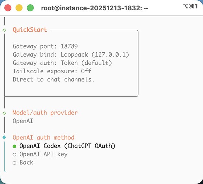Click the filled diamond beside OpenAI auth method

click(4, 137)
